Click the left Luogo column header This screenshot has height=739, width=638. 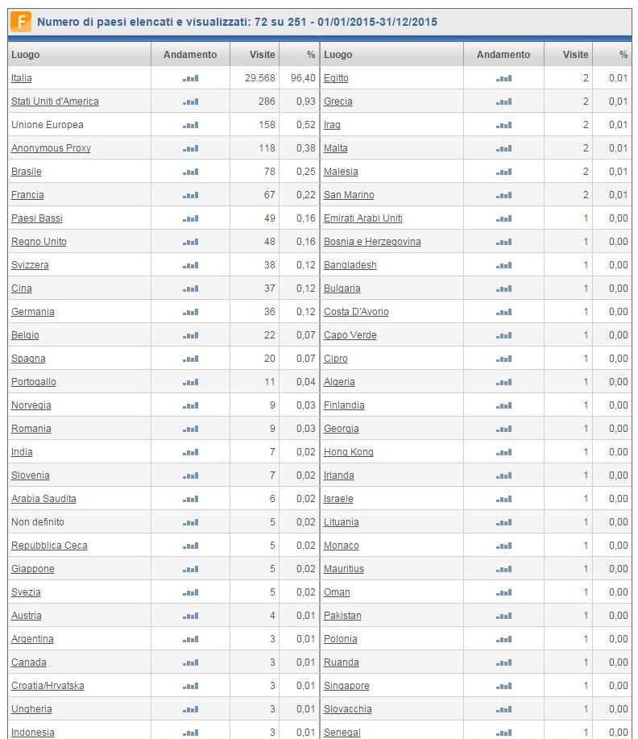point(25,55)
